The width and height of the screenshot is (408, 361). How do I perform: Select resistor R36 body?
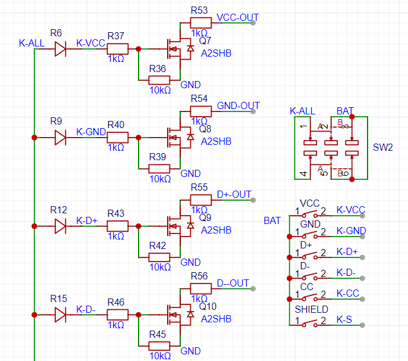point(159,80)
